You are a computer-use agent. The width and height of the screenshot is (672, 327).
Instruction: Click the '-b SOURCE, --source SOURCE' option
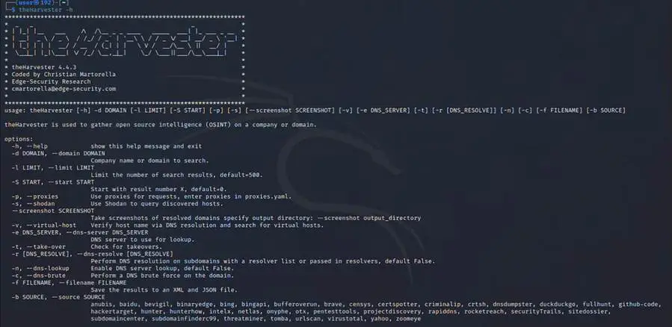[58, 297]
